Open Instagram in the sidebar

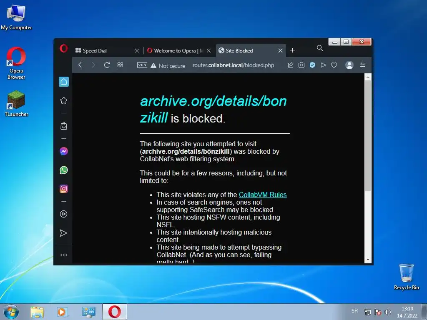tap(64, 189)
